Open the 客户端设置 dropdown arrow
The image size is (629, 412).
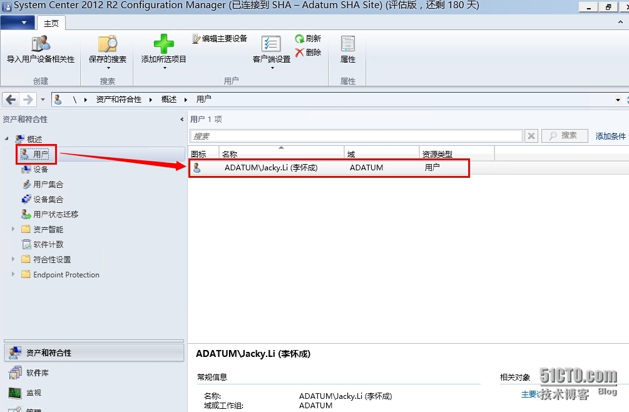(x=272, y=68)
